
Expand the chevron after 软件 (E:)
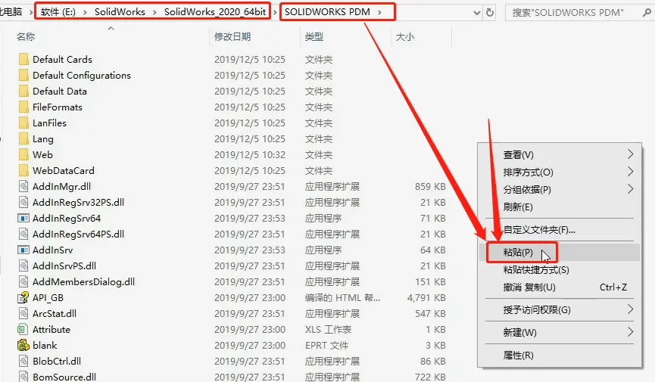85,12
